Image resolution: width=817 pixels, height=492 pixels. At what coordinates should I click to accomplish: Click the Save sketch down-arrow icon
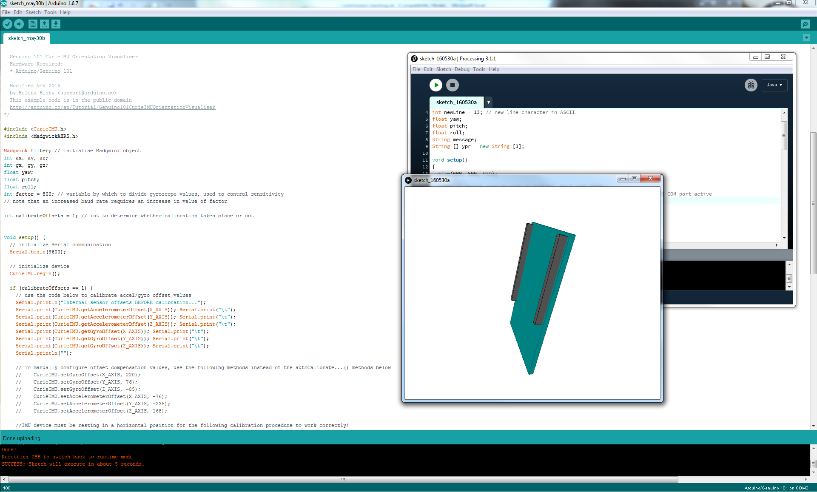click(x=56, y=24)
